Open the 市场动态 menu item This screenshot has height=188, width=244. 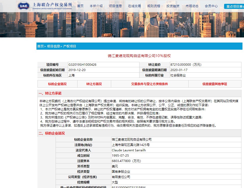point(192,6)
